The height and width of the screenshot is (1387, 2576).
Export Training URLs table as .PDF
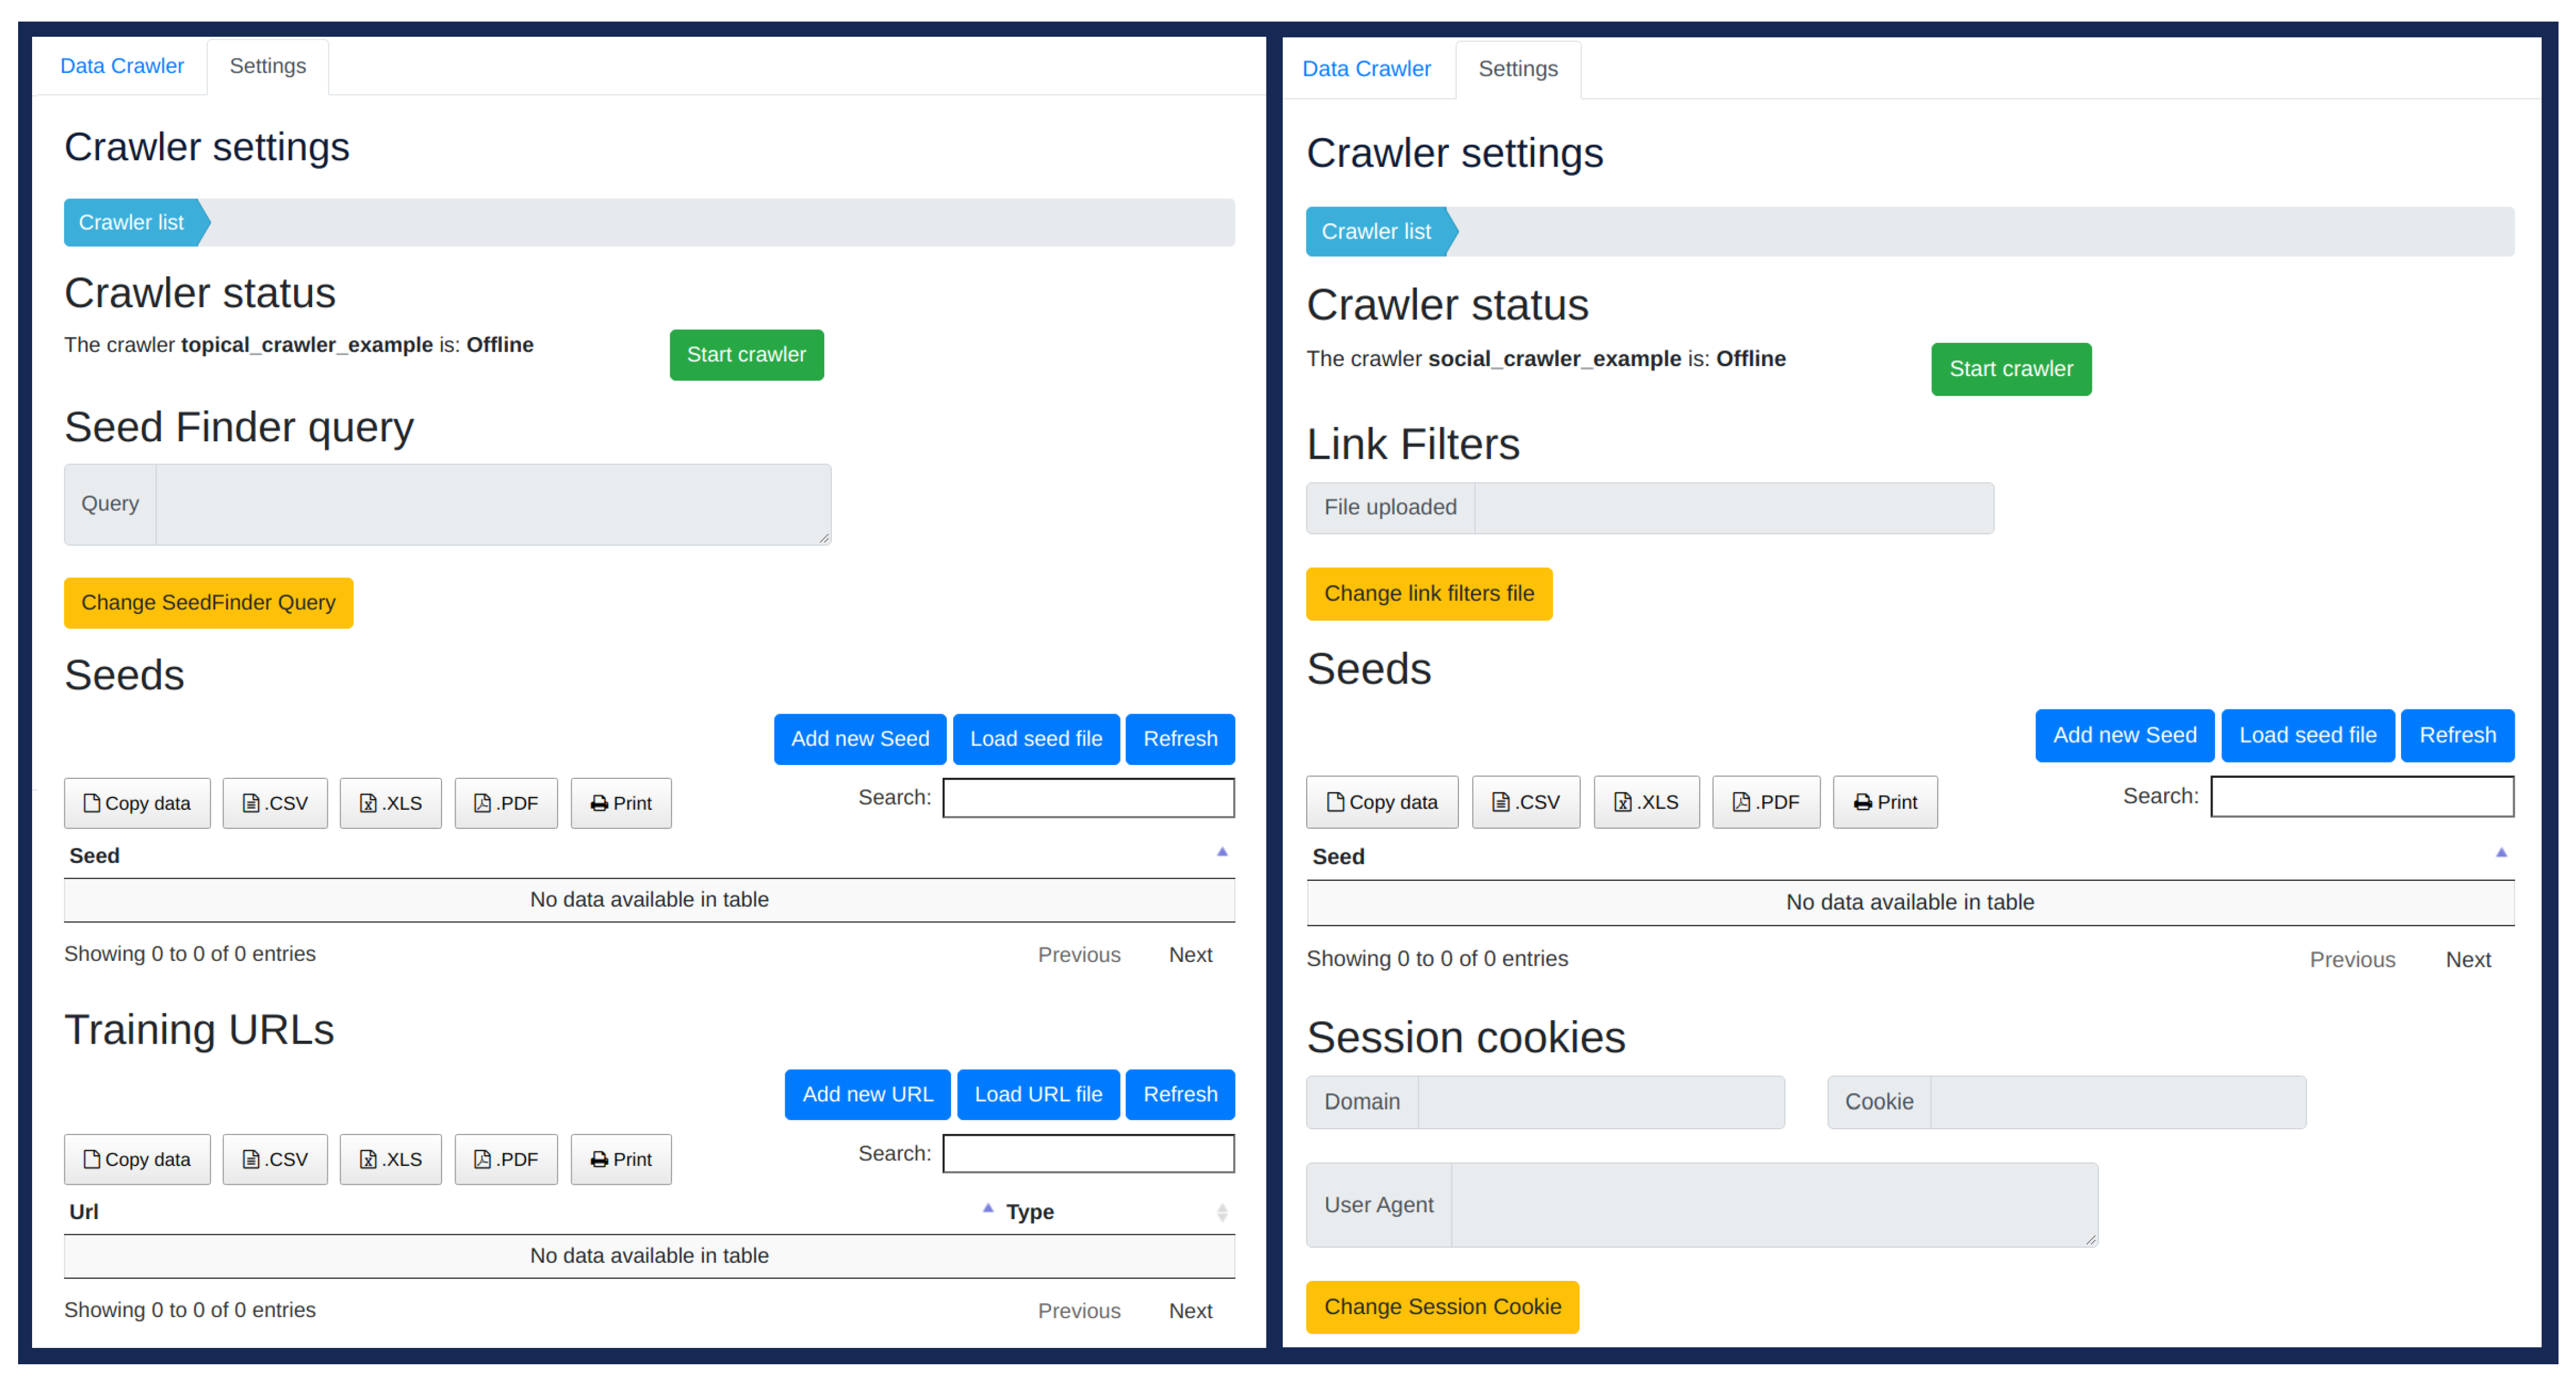[506, 1159]
